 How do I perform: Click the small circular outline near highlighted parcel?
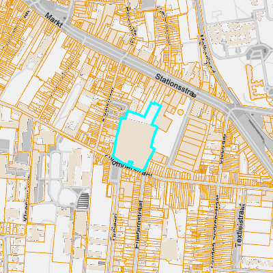click(x=180, y=112)
